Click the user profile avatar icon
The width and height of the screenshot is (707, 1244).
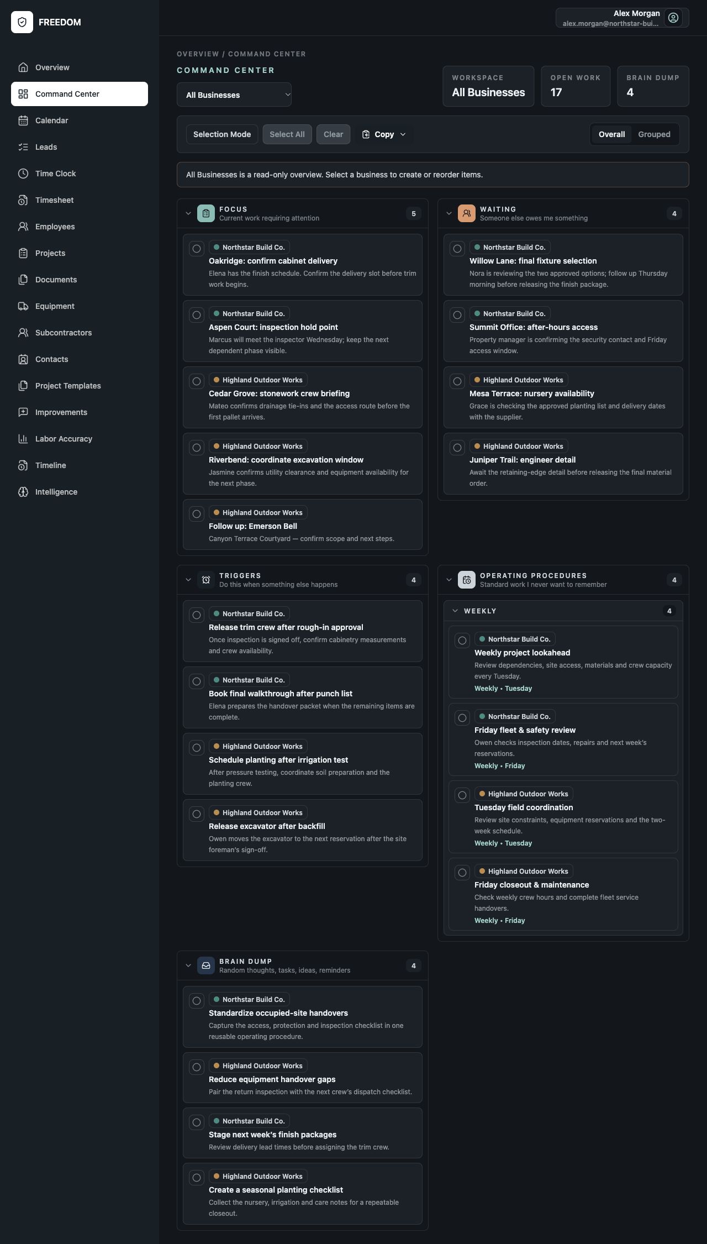click(x=673, y=18)
